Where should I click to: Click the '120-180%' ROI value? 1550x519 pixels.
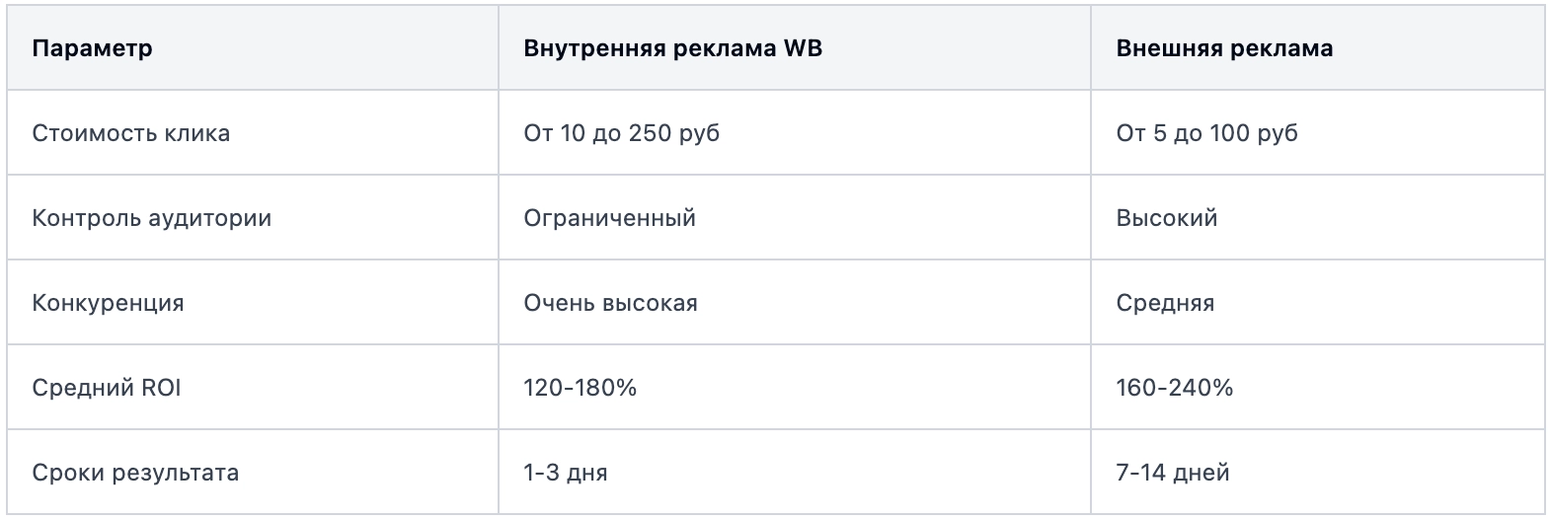click(581, 388)
